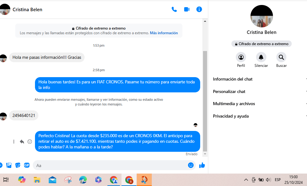Open Cristina Belen's name in chat header

[x=27, y=10]
